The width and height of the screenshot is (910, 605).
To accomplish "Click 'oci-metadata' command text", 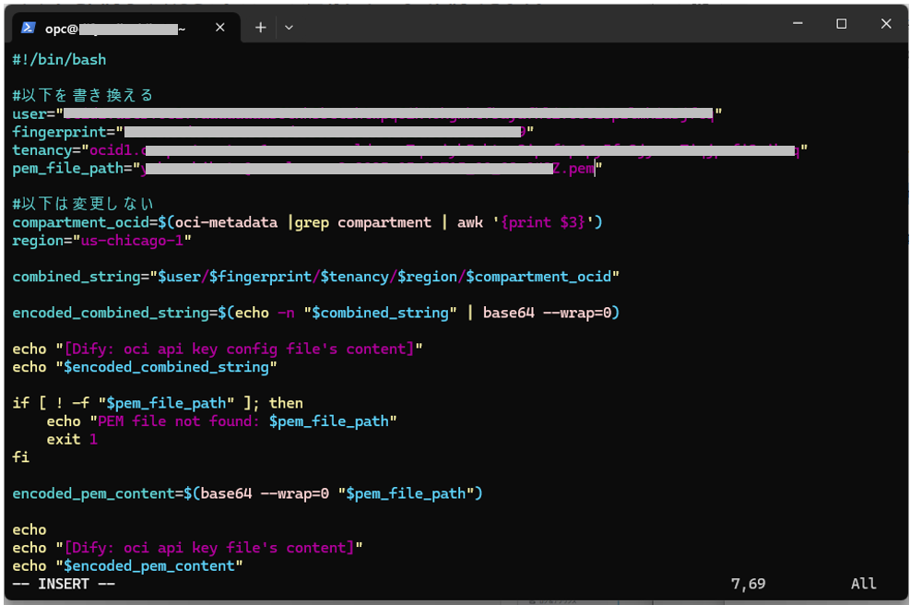I will point(226,222).
